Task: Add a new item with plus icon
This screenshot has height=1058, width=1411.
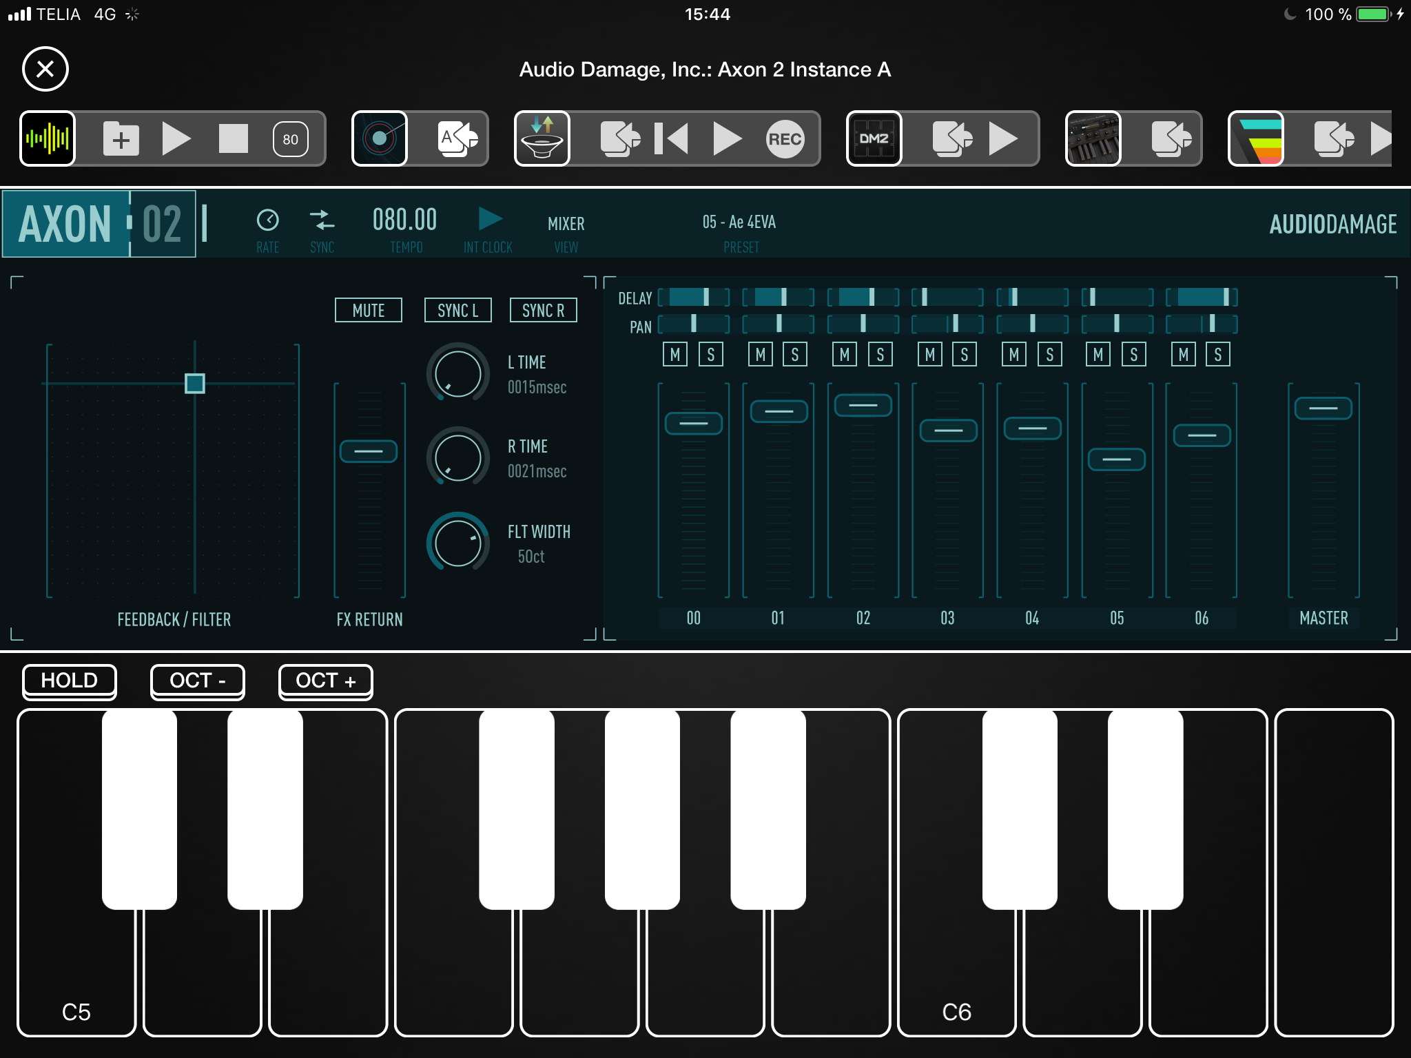Action: (x=121, y=139)
